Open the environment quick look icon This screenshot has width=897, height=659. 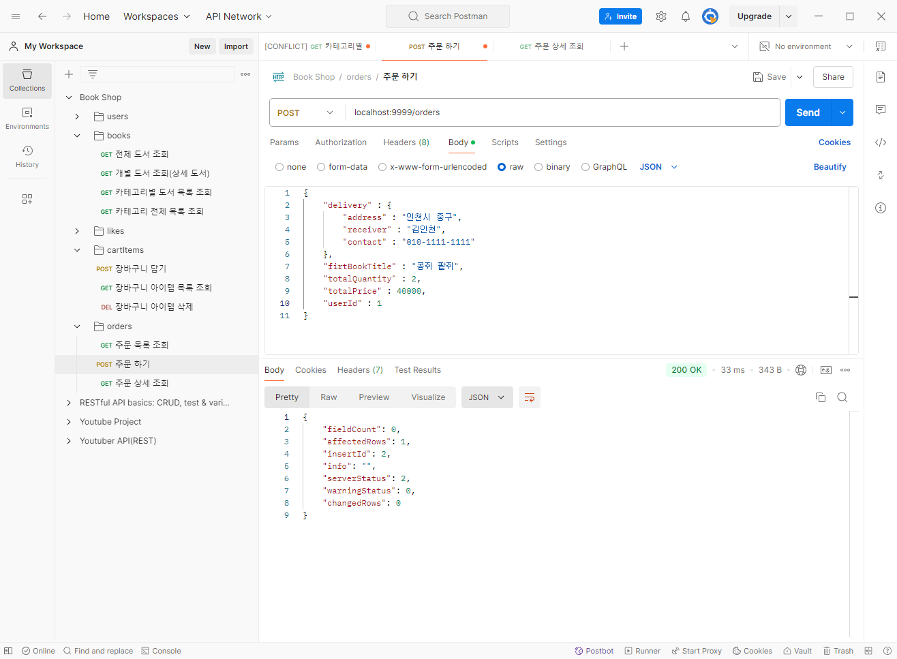click(x=881, y=46)
